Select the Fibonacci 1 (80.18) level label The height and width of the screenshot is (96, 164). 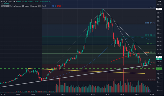[151, 7]
